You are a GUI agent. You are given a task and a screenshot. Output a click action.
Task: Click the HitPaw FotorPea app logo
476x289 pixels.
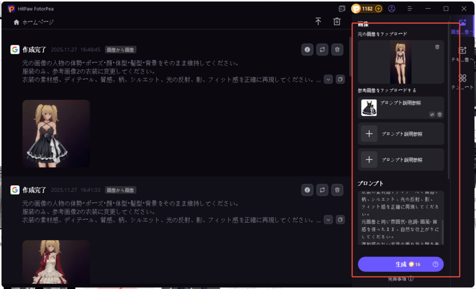point(11,9)
